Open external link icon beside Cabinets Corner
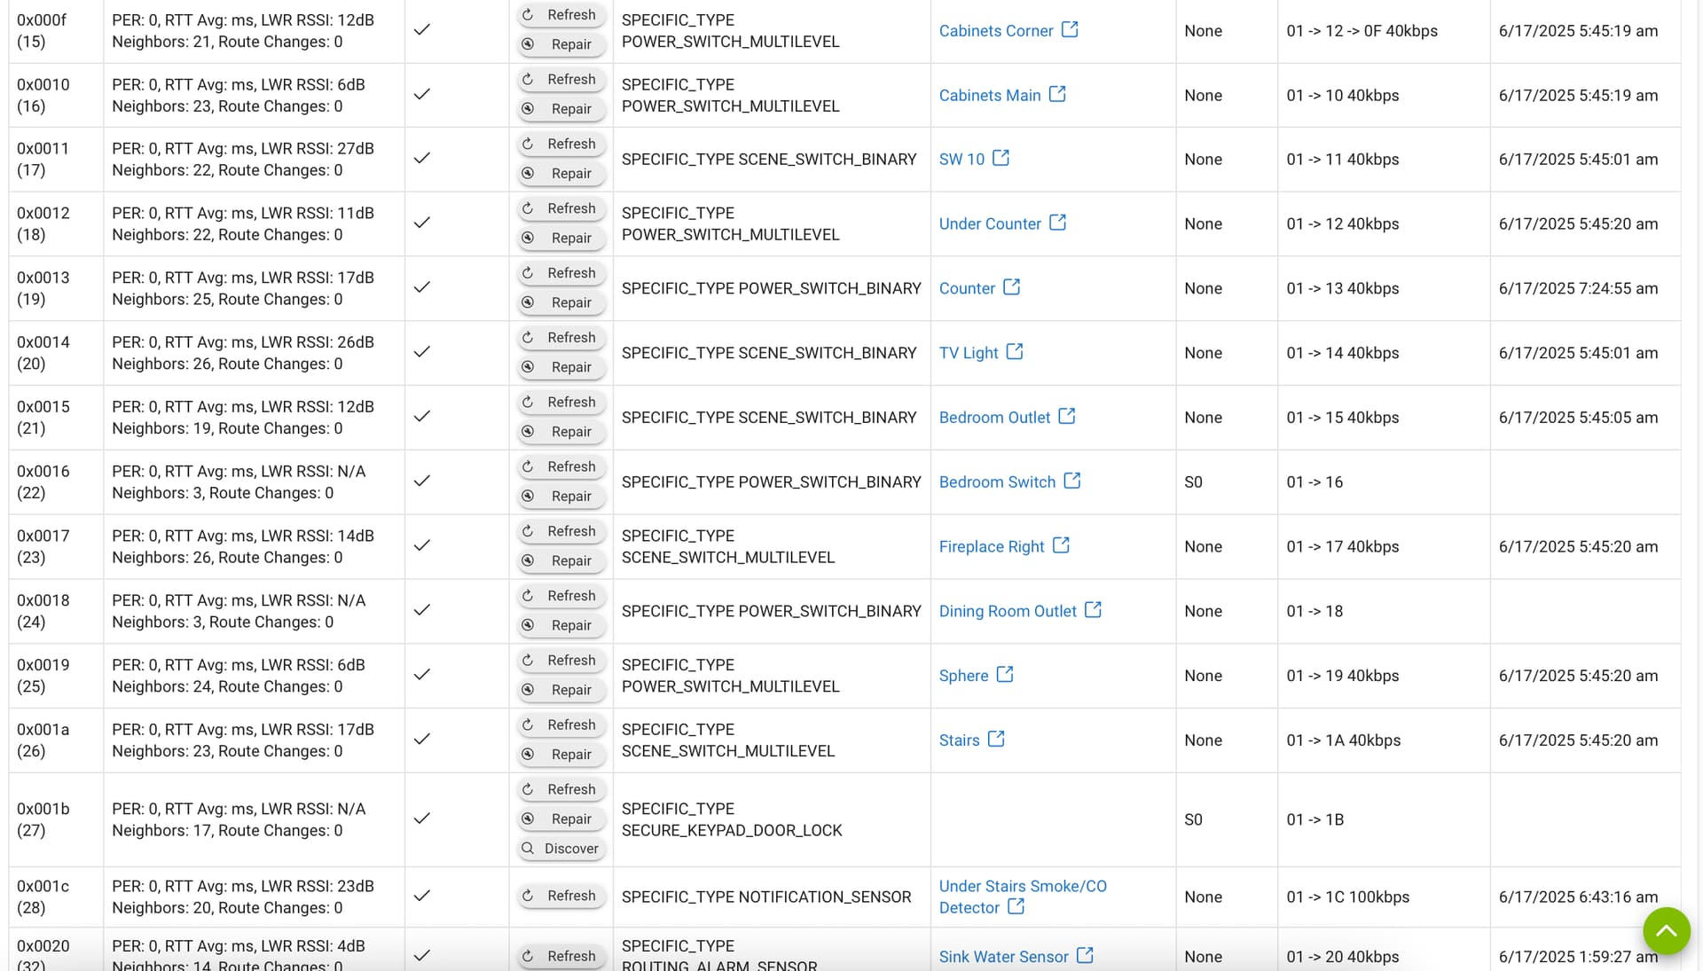Screen dimensions: 1703x971 pyautogui.click(x=1070, y=29)
